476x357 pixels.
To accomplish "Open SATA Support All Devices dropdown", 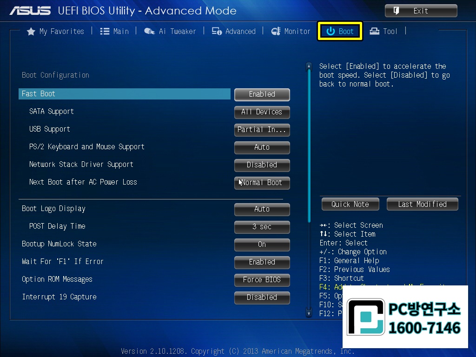I will point(262,112).
